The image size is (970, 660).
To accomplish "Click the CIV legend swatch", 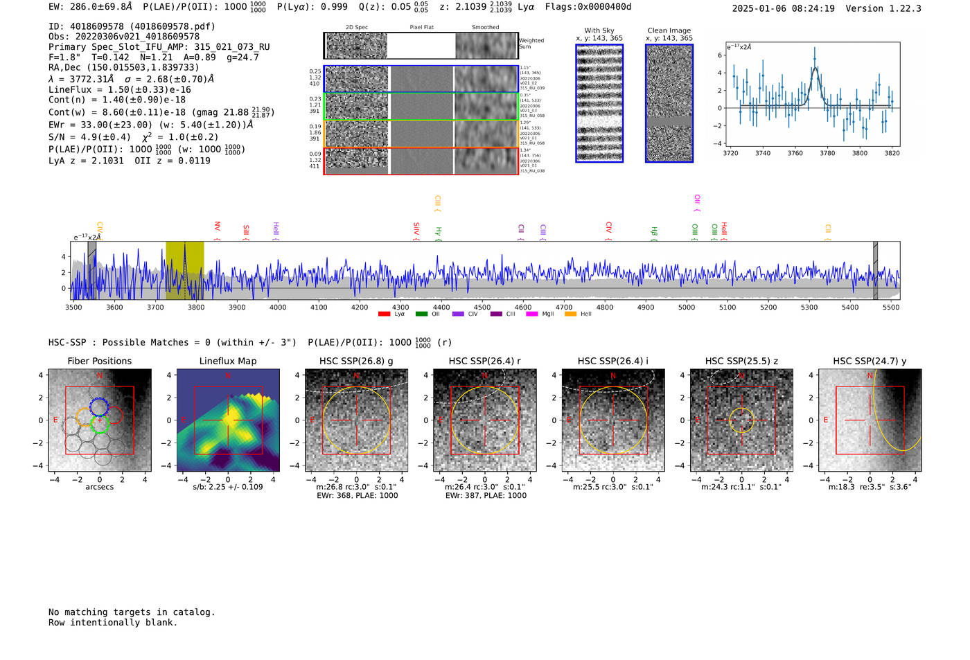I will point(458,314).
